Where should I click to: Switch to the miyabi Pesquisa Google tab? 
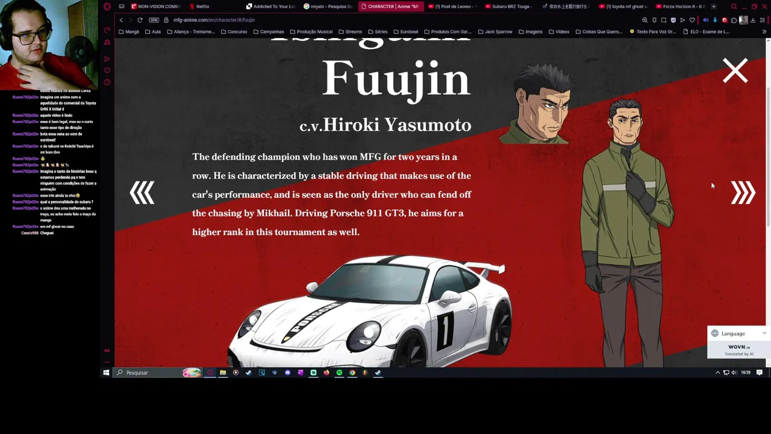pyautogui.click(x=328, y=7)
